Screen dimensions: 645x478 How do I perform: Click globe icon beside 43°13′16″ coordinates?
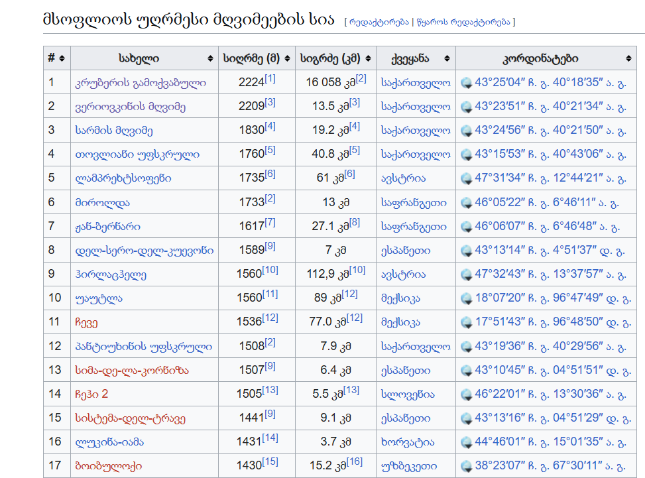click(x=467, y=418)
